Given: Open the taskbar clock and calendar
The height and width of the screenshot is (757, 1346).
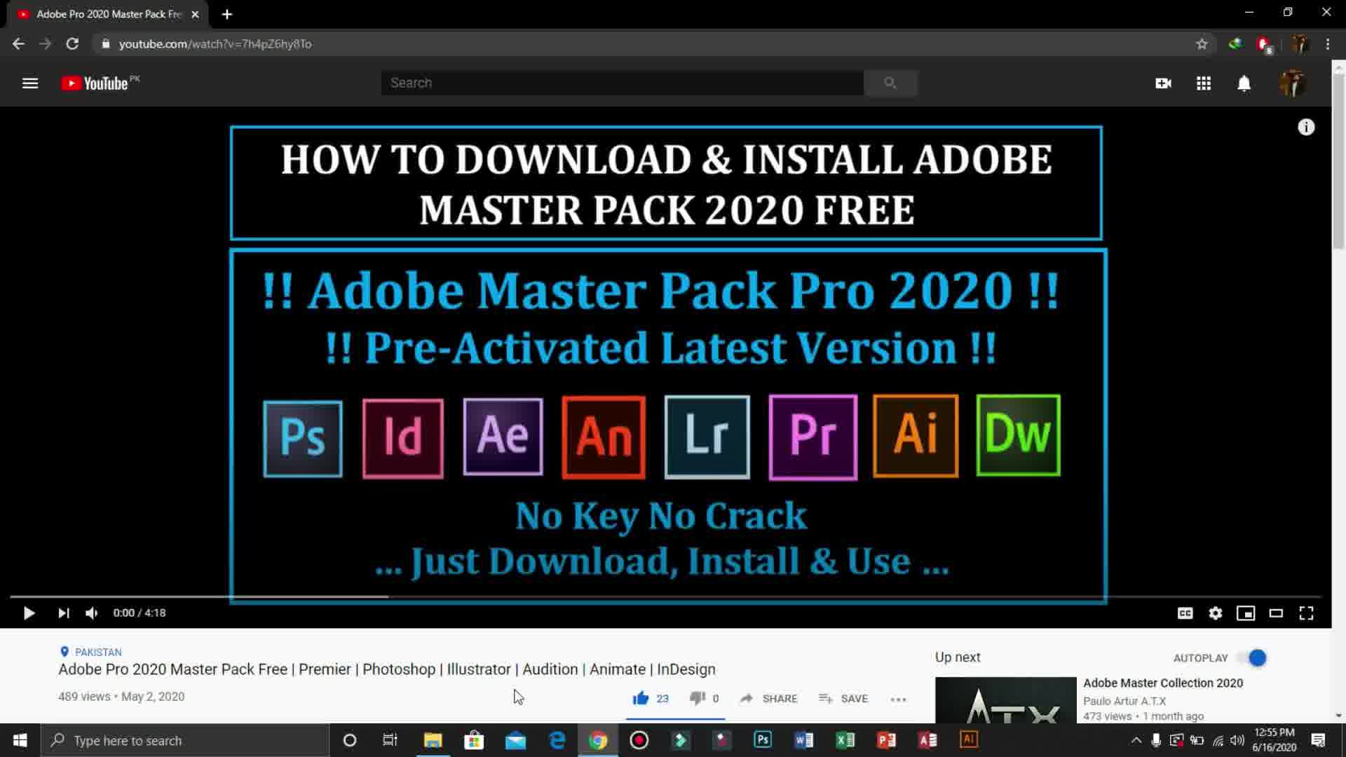Looking at the screenshot, I should [x=1274, y=740].
